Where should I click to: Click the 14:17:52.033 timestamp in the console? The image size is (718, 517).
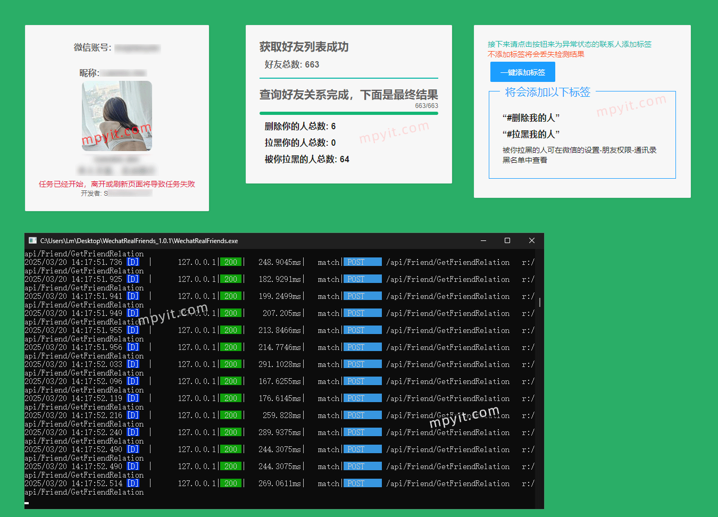[97, 364]
